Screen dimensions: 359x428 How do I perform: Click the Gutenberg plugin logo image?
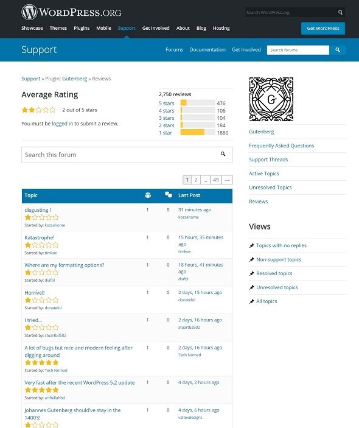pos(271,99)
